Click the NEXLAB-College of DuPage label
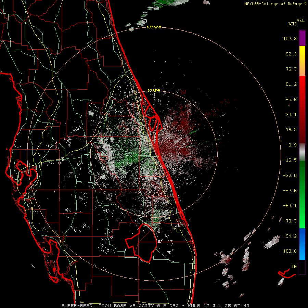Screen dimensions: 308x308 273,4
